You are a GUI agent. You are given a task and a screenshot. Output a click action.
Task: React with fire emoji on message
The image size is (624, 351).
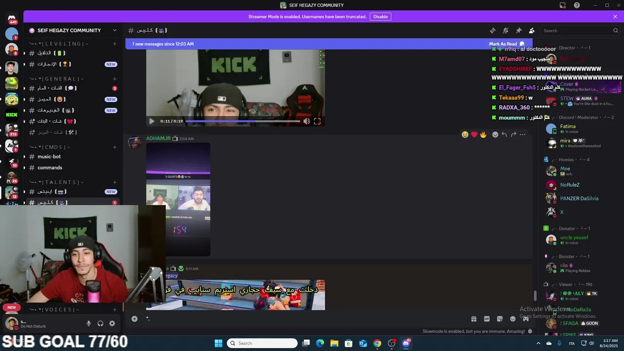[483, 135]
